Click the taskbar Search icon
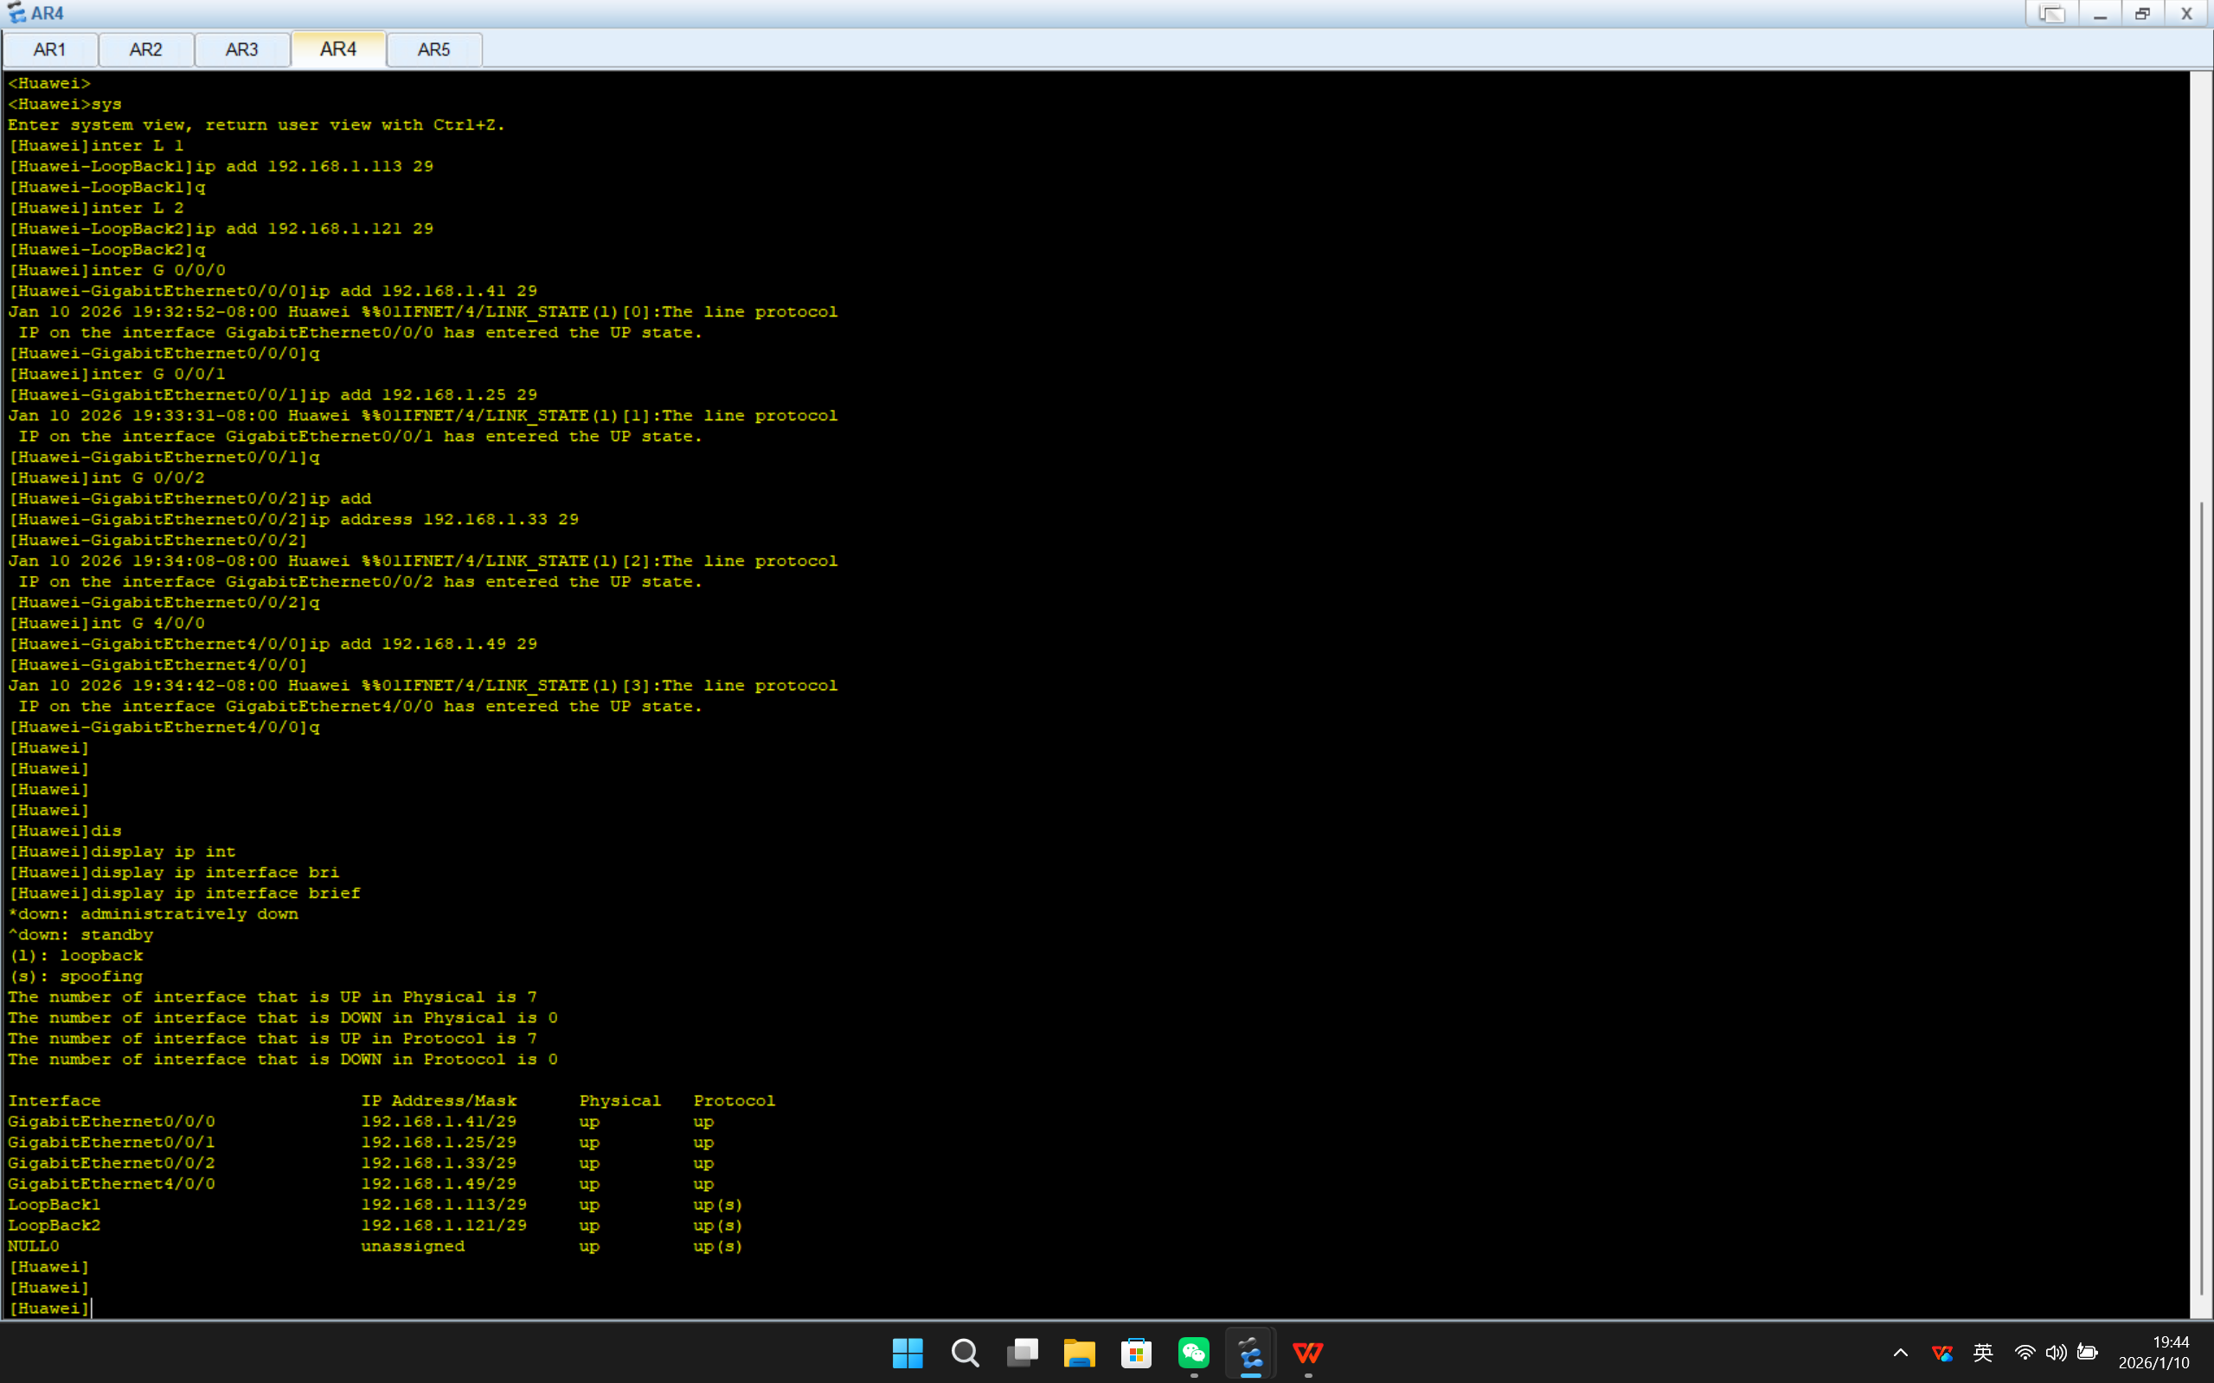 966,1353
